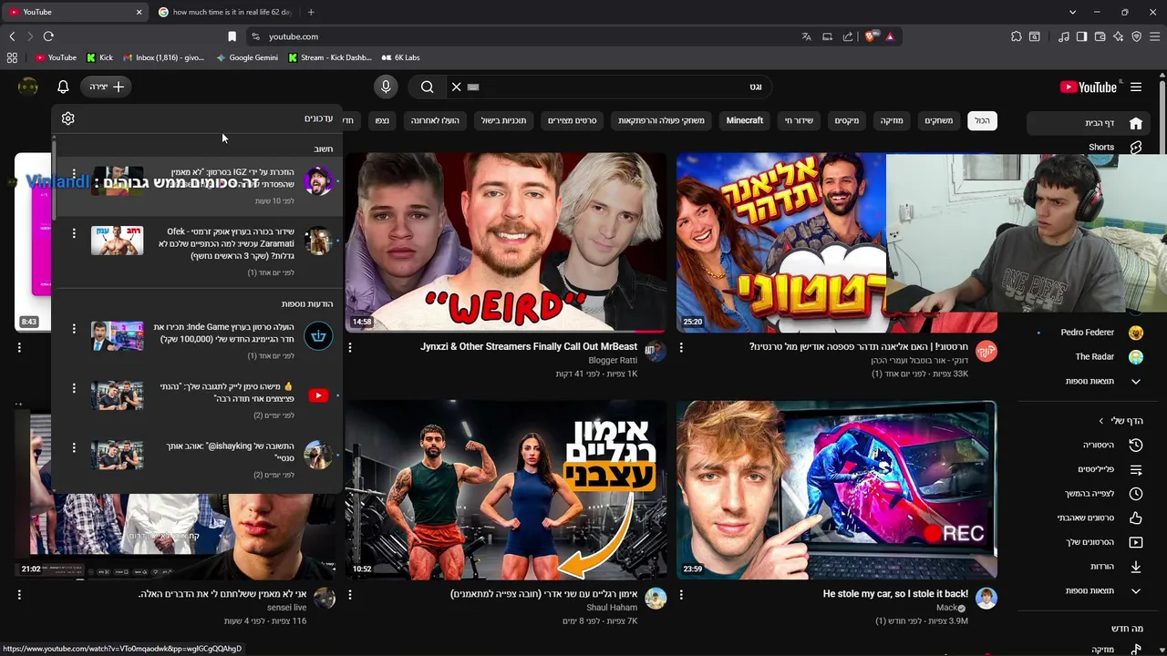Open Google Gemini bookmark

pyautogui.click(x=247, y=57)
